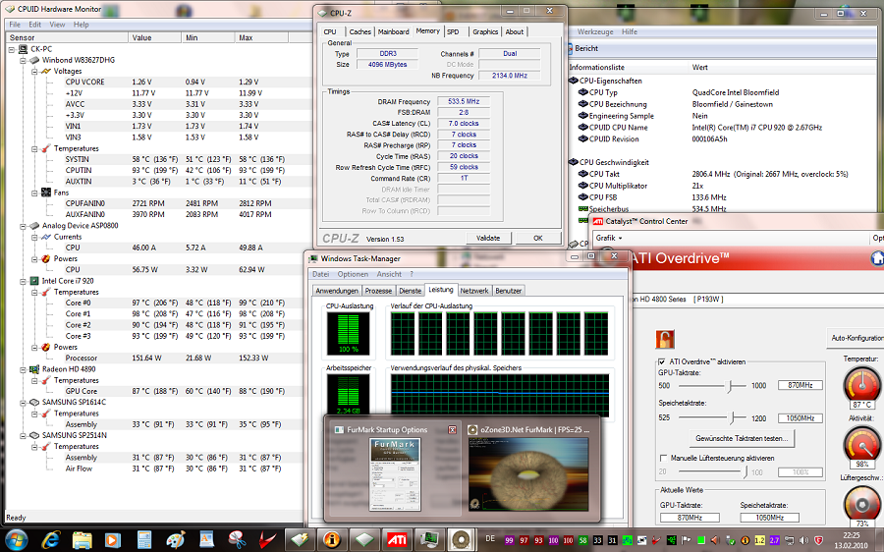
Task: Click the Radeon HD 4890 device icon
Action: coord(34,369)
